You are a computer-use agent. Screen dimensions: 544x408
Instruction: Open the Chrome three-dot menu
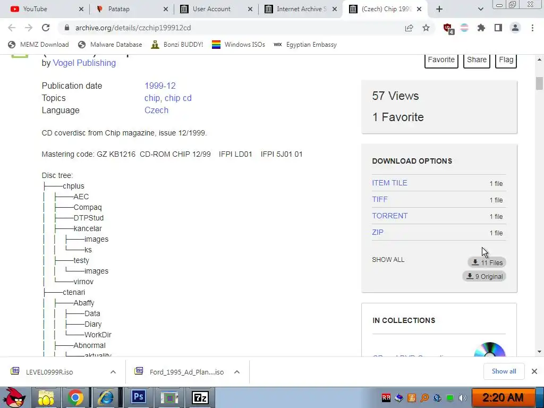point(532,28)
